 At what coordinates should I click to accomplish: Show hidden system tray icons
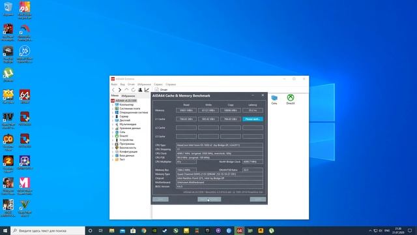[370, 230]
